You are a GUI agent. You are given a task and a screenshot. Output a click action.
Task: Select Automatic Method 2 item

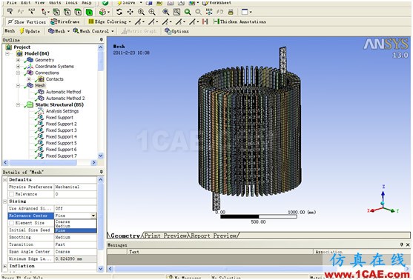pos(65,99)
